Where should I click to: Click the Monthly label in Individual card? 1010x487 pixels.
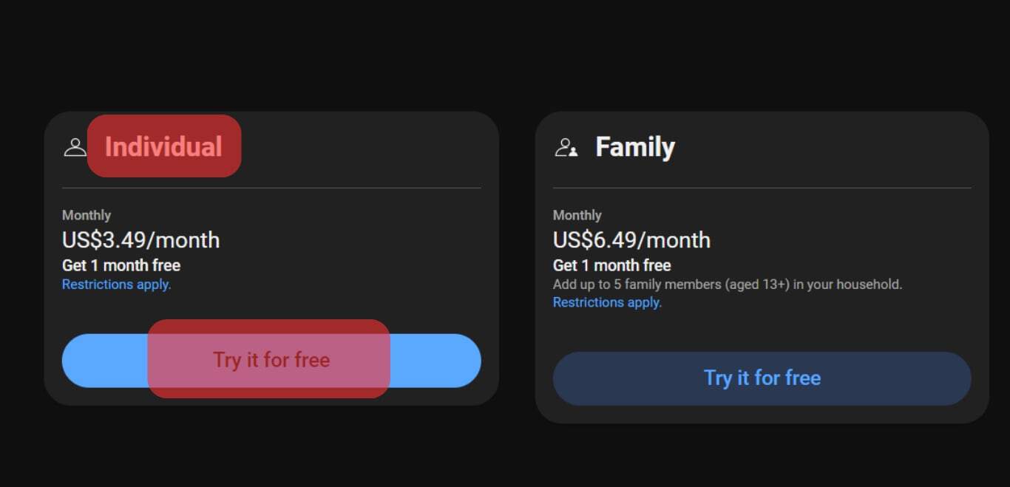(x=87, y=215)
